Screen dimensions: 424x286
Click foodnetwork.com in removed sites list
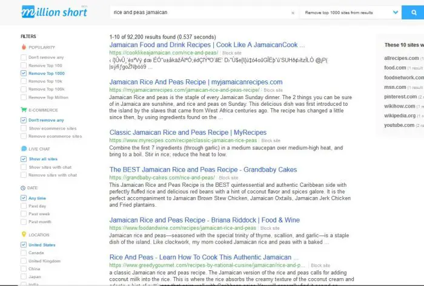pyautogui.click(x=404, y=77)
